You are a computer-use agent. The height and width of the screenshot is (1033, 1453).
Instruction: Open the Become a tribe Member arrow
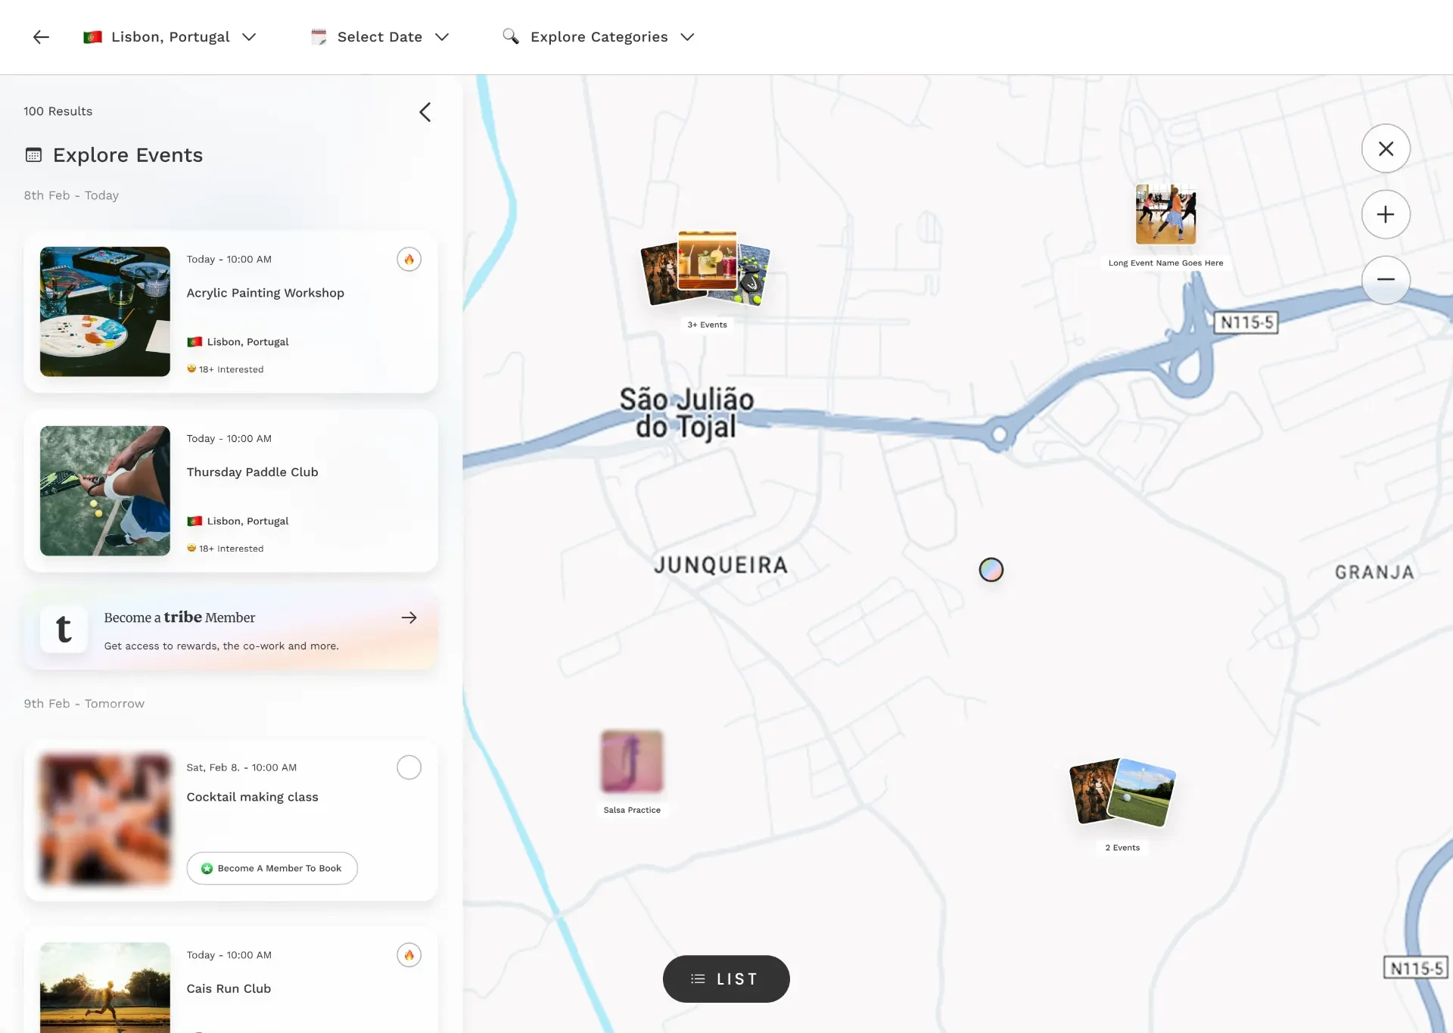(x=409, y=618)
